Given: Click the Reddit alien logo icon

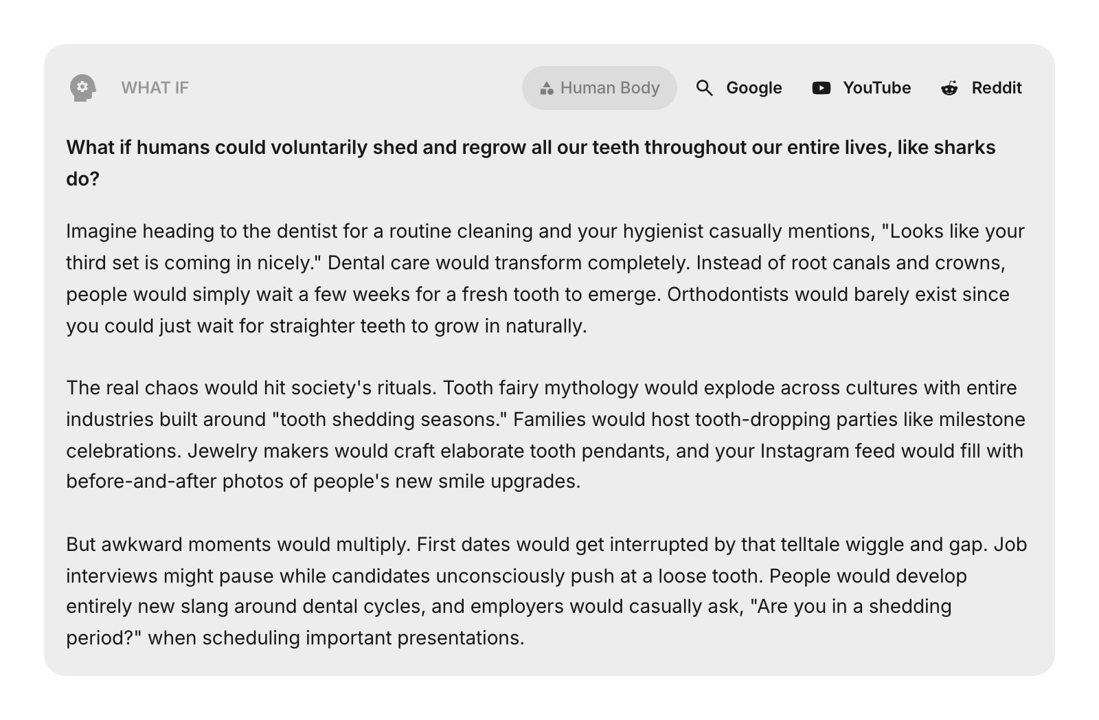Looking at the screenshot, I should pos(949,88).
